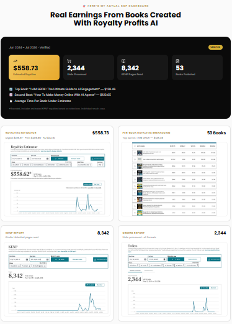This screenshot has width=232, height=324.
Task: Open third filter dropdown in KENP report
Action: point(39,266)
